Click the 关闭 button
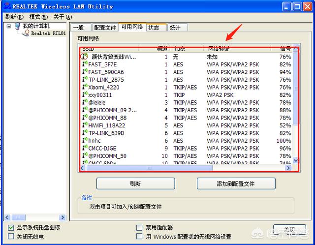The height and width of the screenshot is (245, 315). click(x=289, y=230)
